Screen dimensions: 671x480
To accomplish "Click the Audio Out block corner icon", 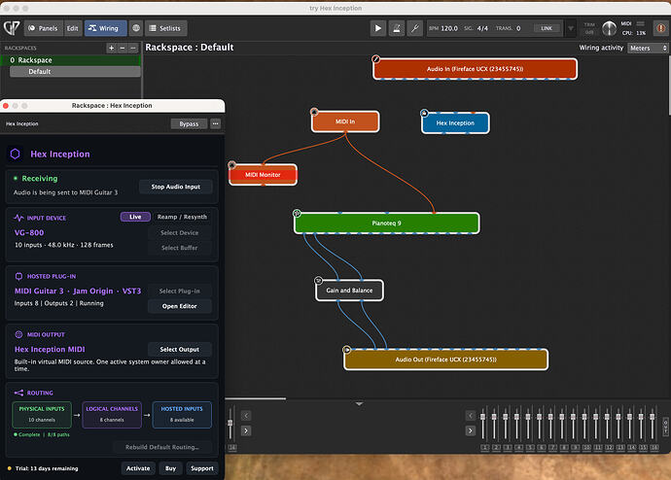I will (x=346, y=350).
